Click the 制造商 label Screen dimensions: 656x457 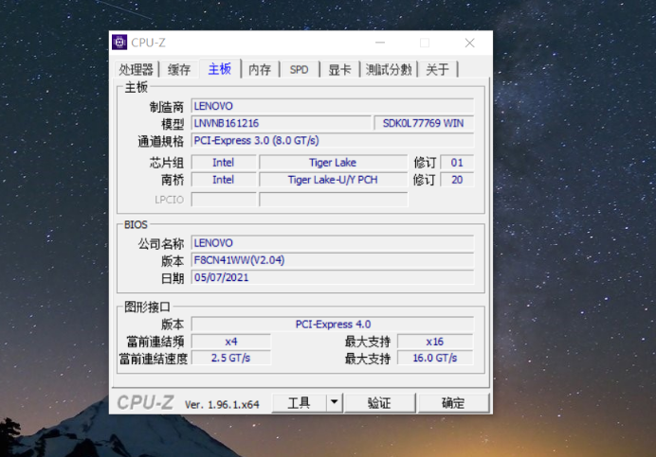click(x=167, y=107)
